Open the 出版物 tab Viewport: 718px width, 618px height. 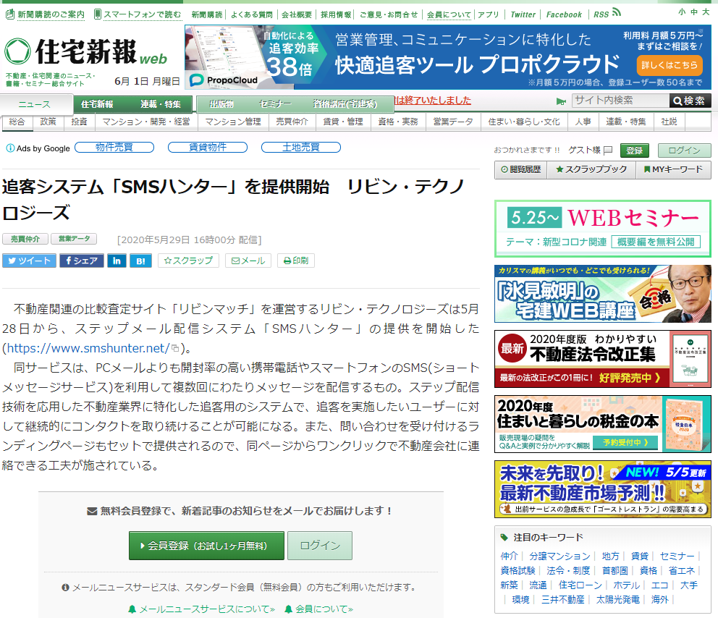[221, 104]
